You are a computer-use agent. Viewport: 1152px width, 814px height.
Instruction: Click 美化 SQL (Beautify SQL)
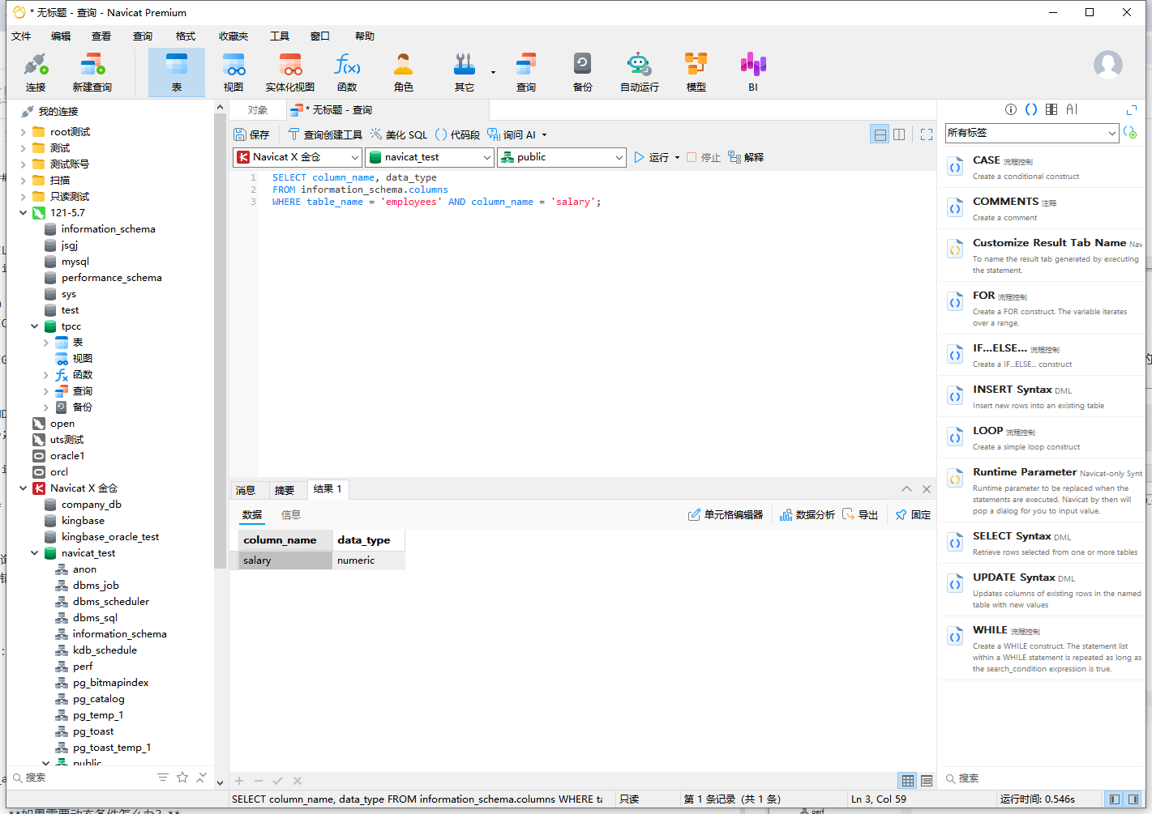pyautogui.click(x=398, y=135)
